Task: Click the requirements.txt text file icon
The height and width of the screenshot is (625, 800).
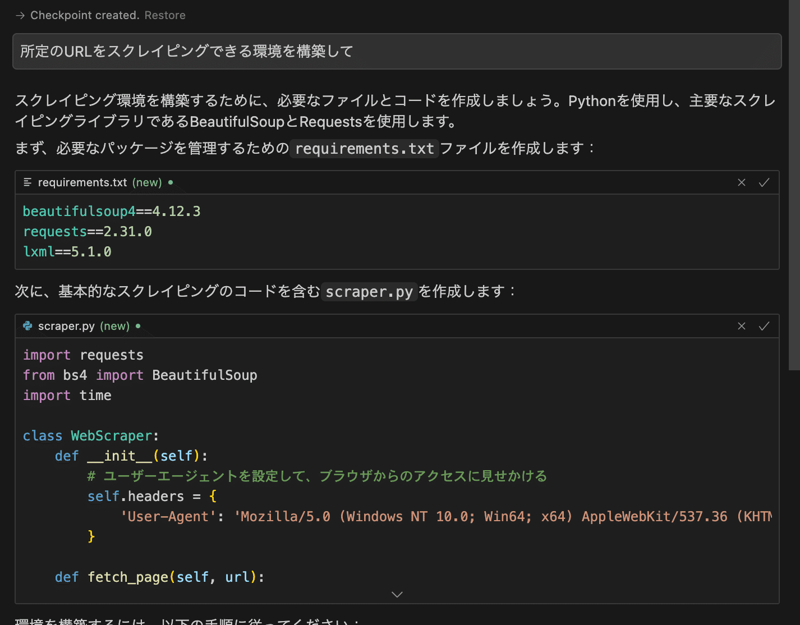Action: pos(27,182)
